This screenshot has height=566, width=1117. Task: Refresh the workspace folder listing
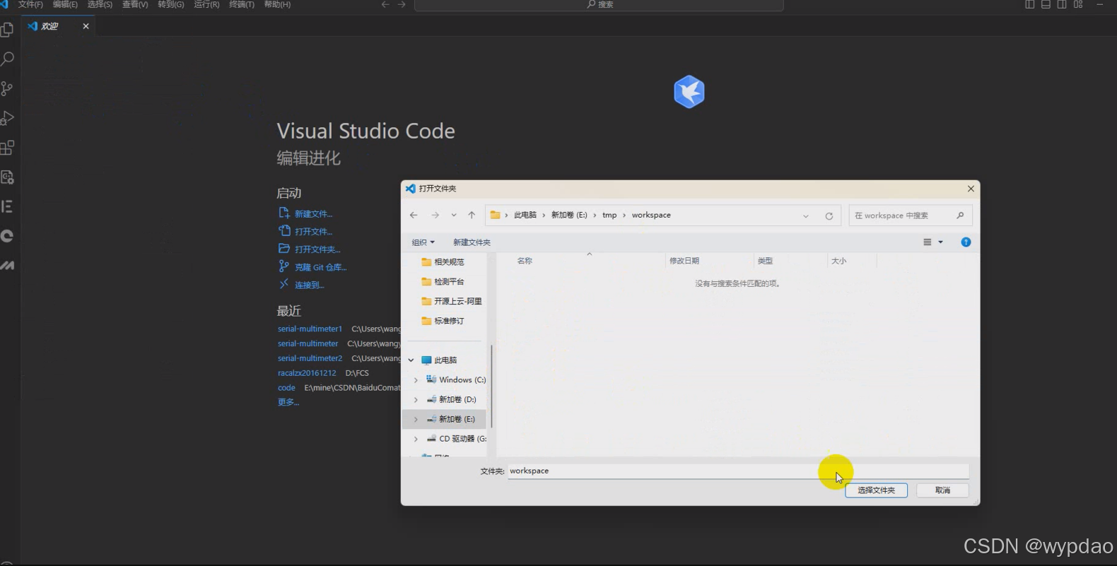pos(829,216)
